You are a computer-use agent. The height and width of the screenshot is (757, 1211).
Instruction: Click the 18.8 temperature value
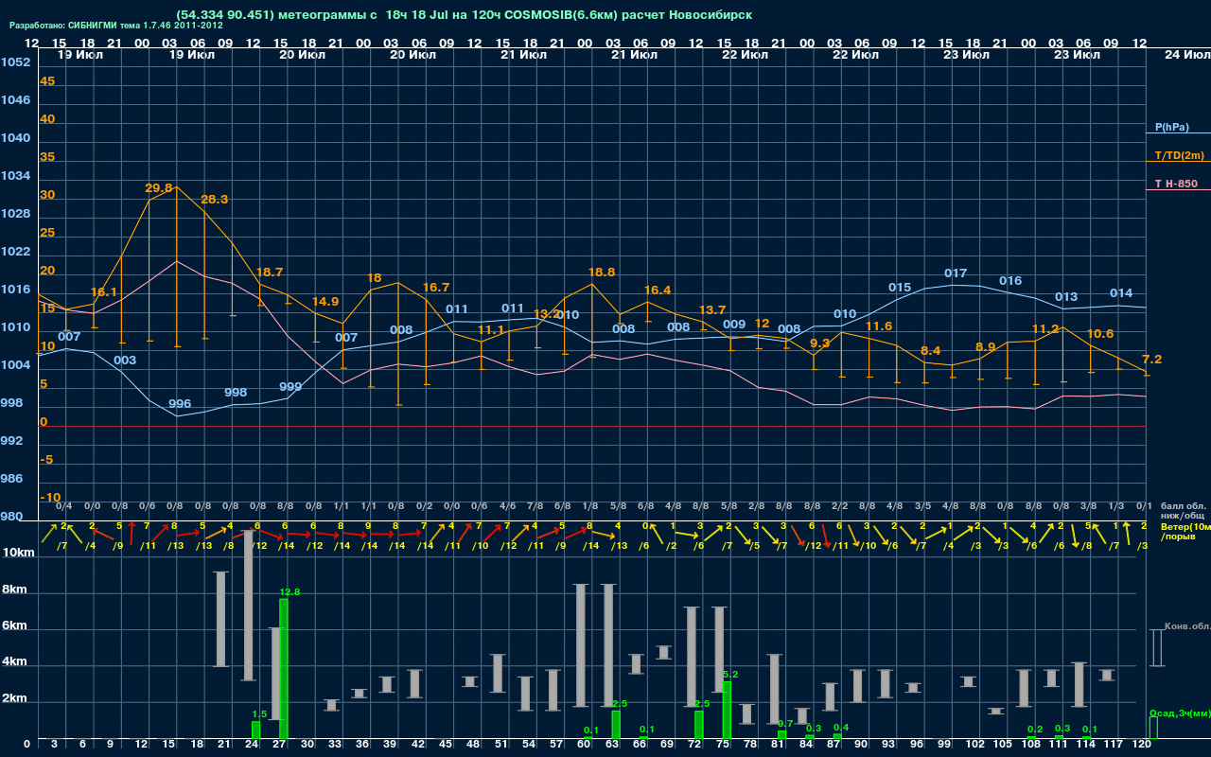point(602,273)
